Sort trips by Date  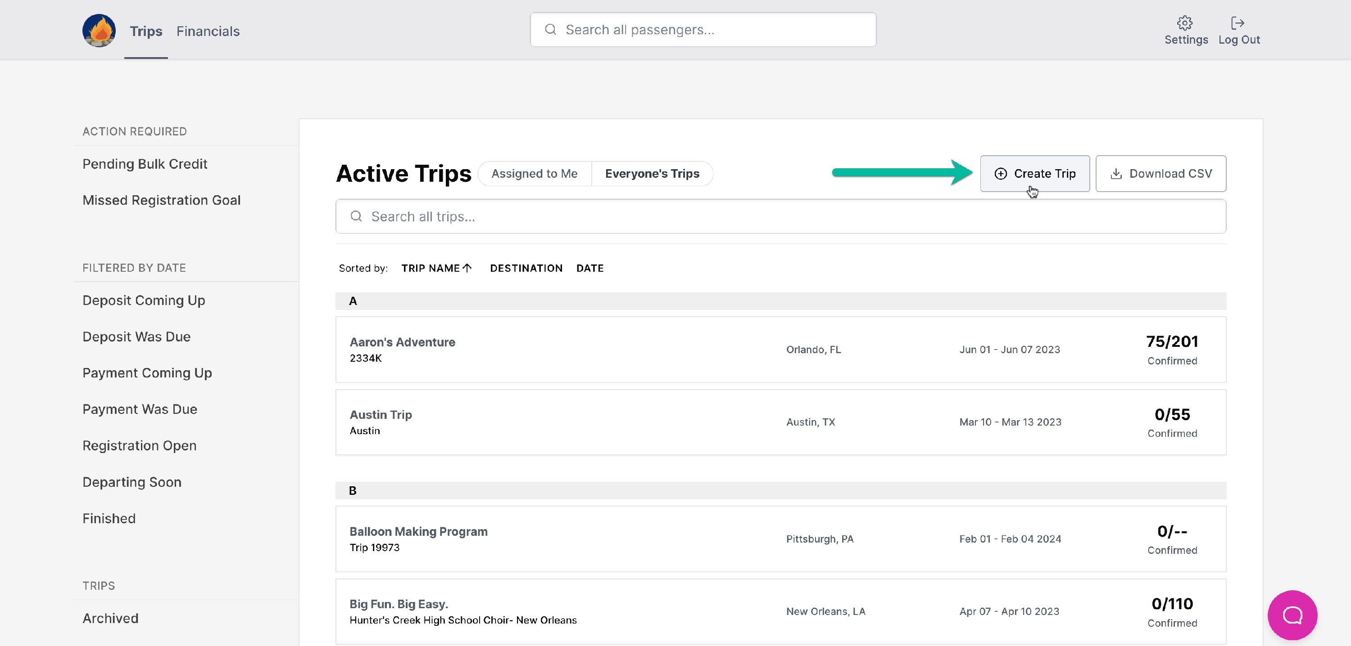pos(589,268)
